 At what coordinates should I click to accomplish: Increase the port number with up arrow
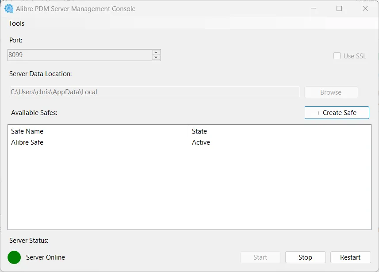point(156,52)
